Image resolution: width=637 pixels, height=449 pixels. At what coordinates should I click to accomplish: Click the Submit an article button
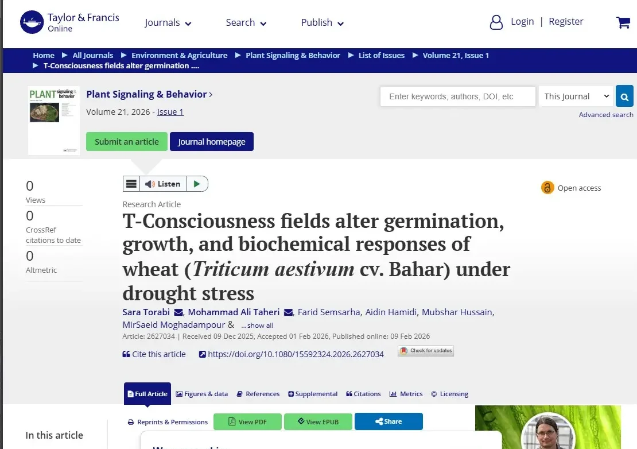127,141
